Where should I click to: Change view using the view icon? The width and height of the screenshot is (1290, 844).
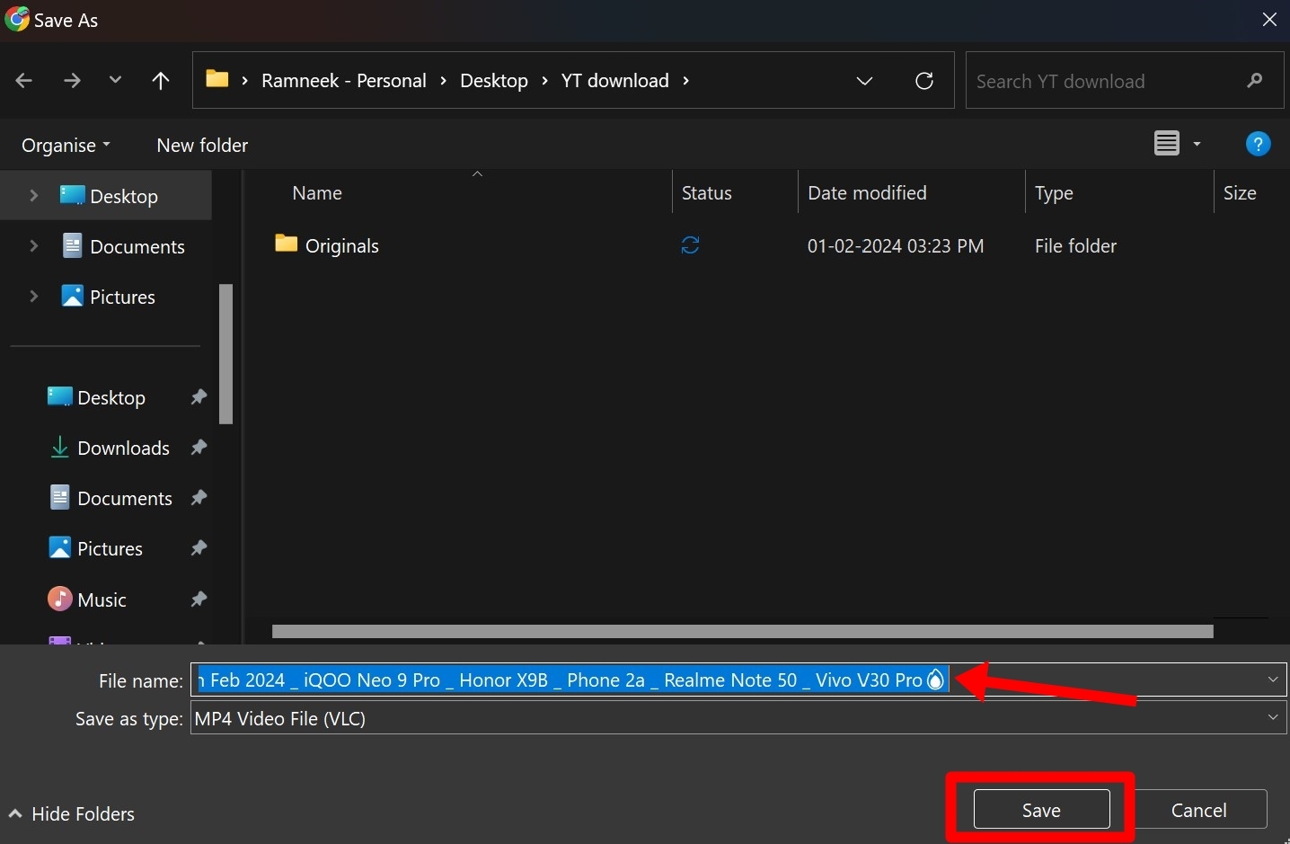pos(1167,143)
